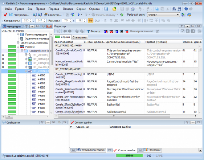Collapse the RT_STRING tree node
The width and height of the screenshot is (204, 160).
pyautogui.click(x=26, y=71)
